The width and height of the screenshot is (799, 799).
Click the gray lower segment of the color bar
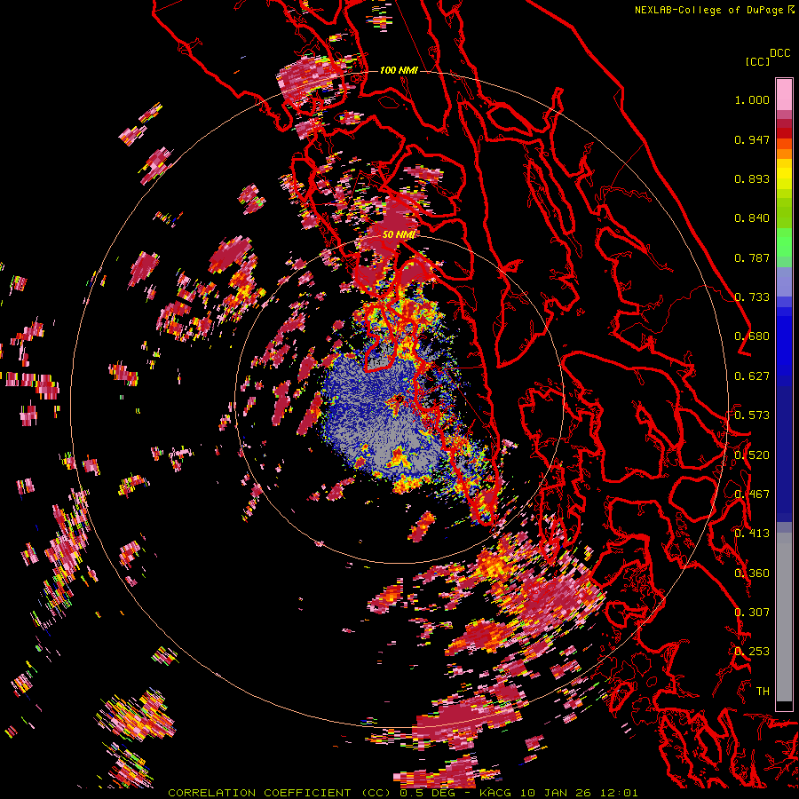(x=784, y=617)
